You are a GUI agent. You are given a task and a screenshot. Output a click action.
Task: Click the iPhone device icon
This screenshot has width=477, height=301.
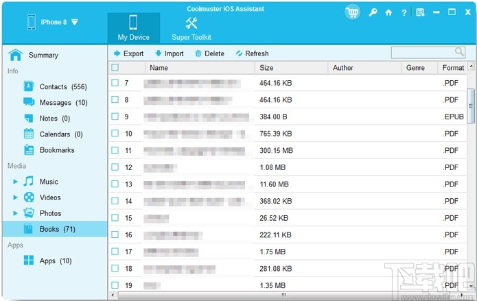(x=32, y=22)
